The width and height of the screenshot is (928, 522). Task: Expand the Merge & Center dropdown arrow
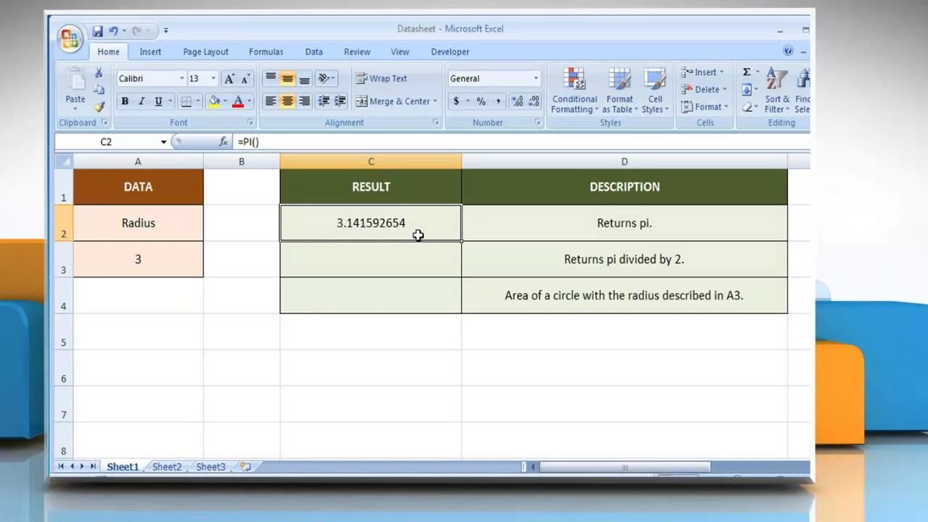pos(435,101)
